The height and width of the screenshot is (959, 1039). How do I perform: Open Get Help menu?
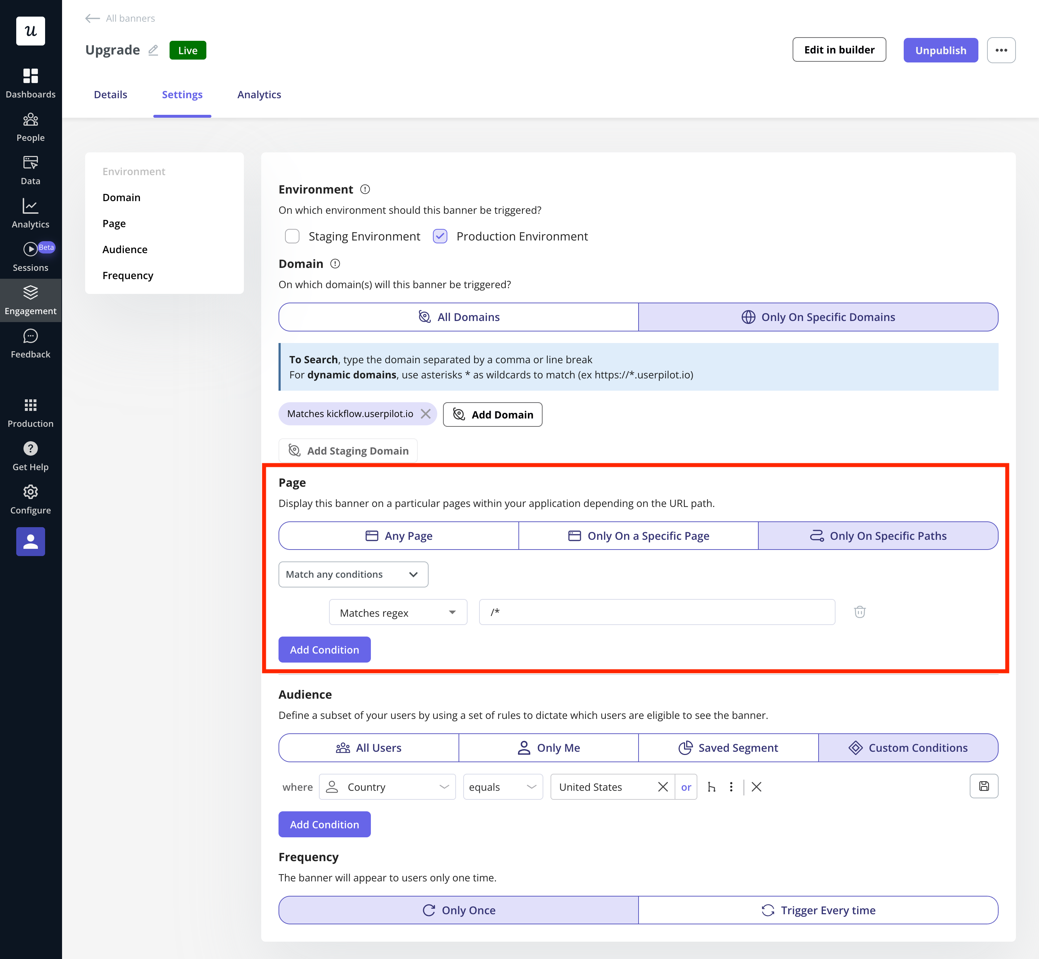(31, 456)
